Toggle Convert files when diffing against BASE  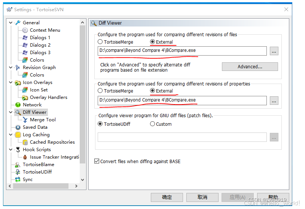pos(97,161)
